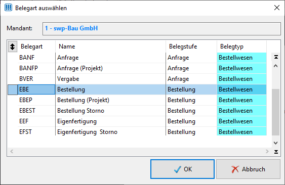
Task: Sort by Belegart column header
Action: tap(31, 47)
